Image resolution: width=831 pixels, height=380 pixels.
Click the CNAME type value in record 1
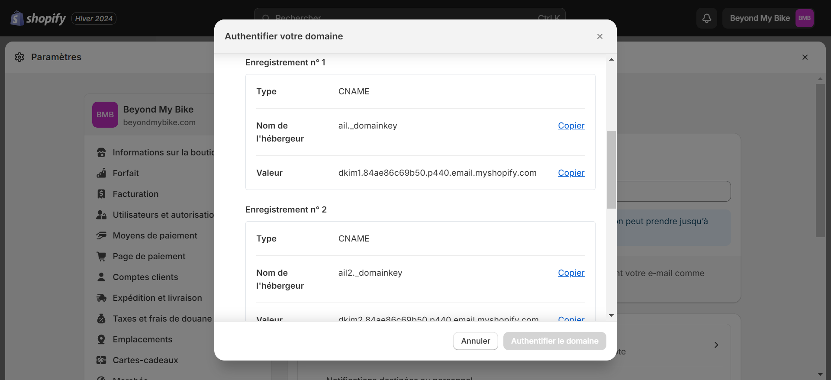tap(354, 91)
